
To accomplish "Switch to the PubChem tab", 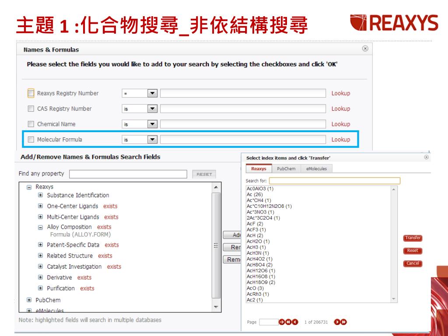I will click(x=286, y=168).
